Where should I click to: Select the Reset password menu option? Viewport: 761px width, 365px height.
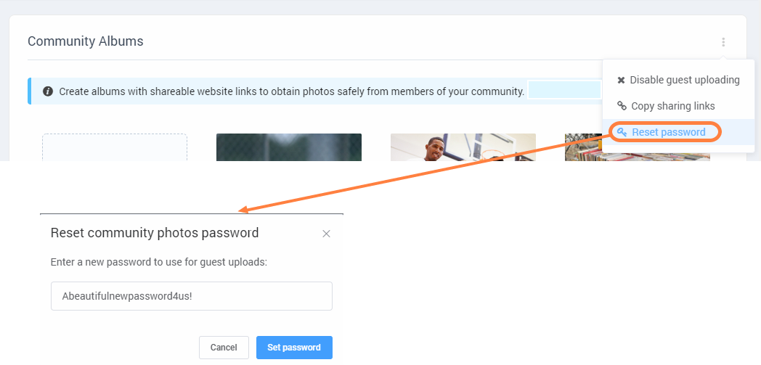[x=678, y=132]
